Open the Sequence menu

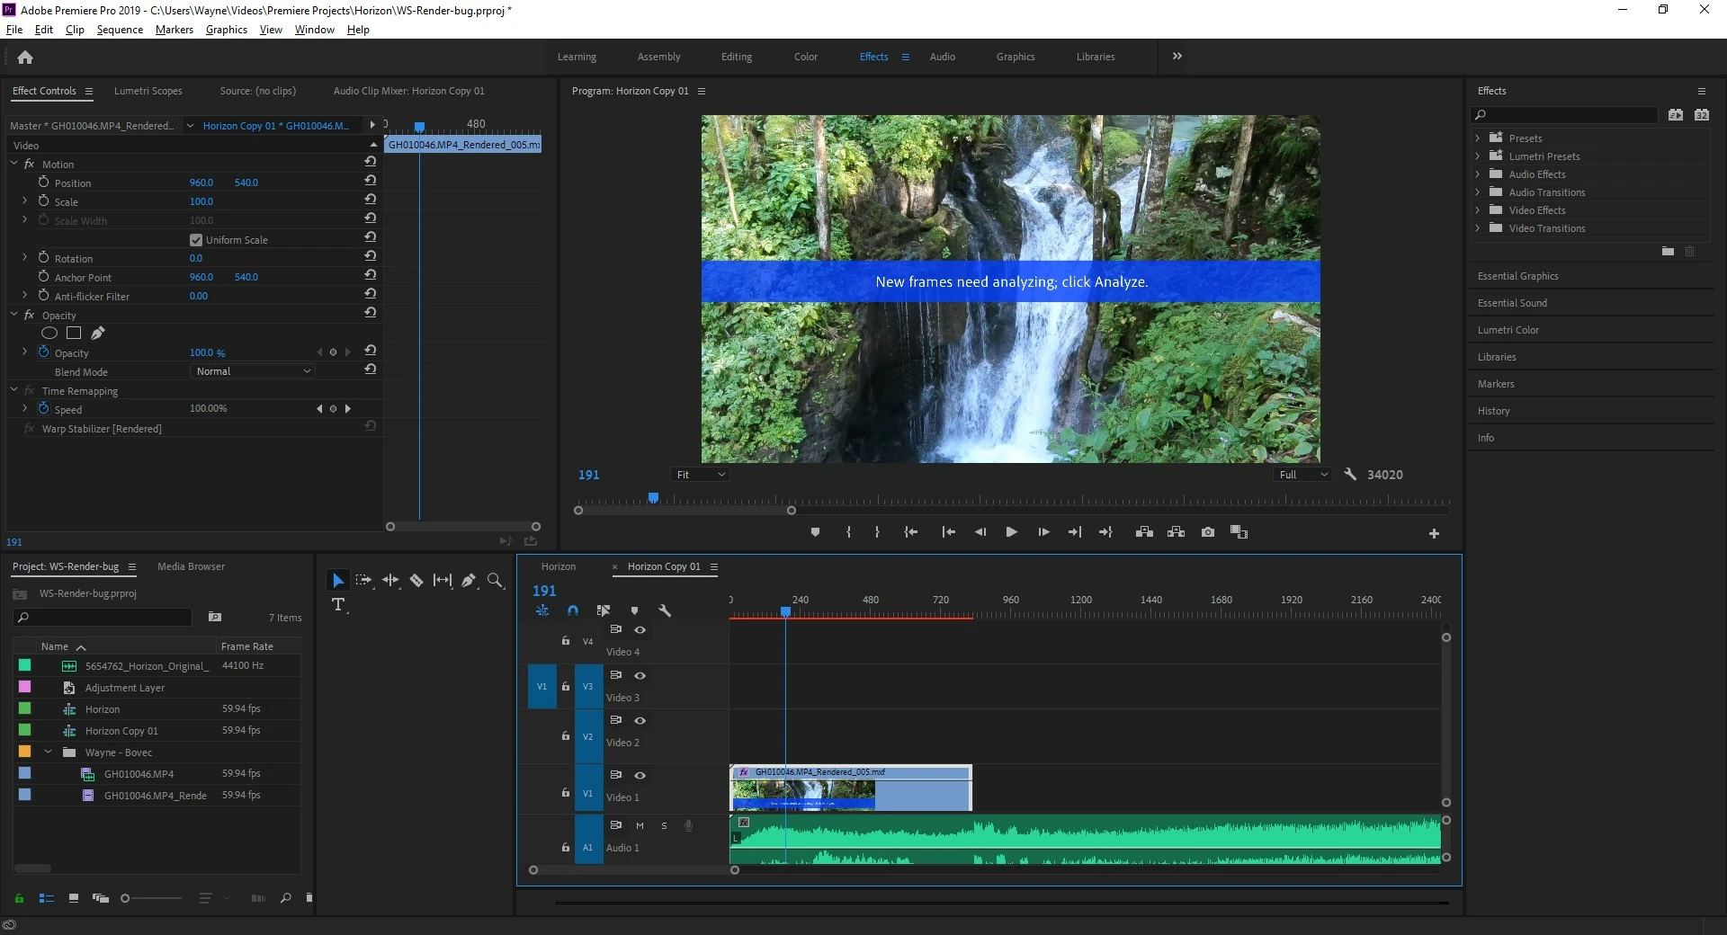click(x=120, y=30)
